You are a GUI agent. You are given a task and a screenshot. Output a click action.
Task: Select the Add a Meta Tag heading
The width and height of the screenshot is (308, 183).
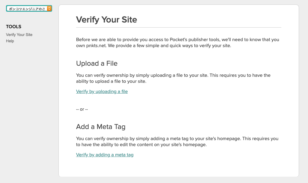tap(101, 127)
